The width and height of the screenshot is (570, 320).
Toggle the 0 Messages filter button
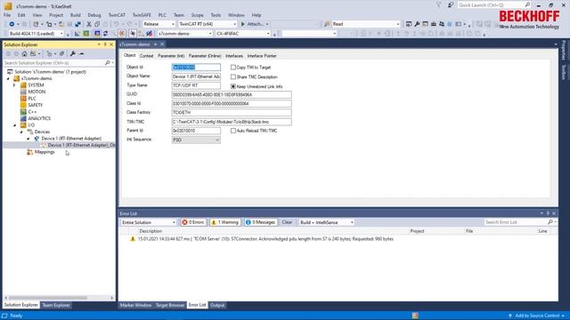point(260,222)
